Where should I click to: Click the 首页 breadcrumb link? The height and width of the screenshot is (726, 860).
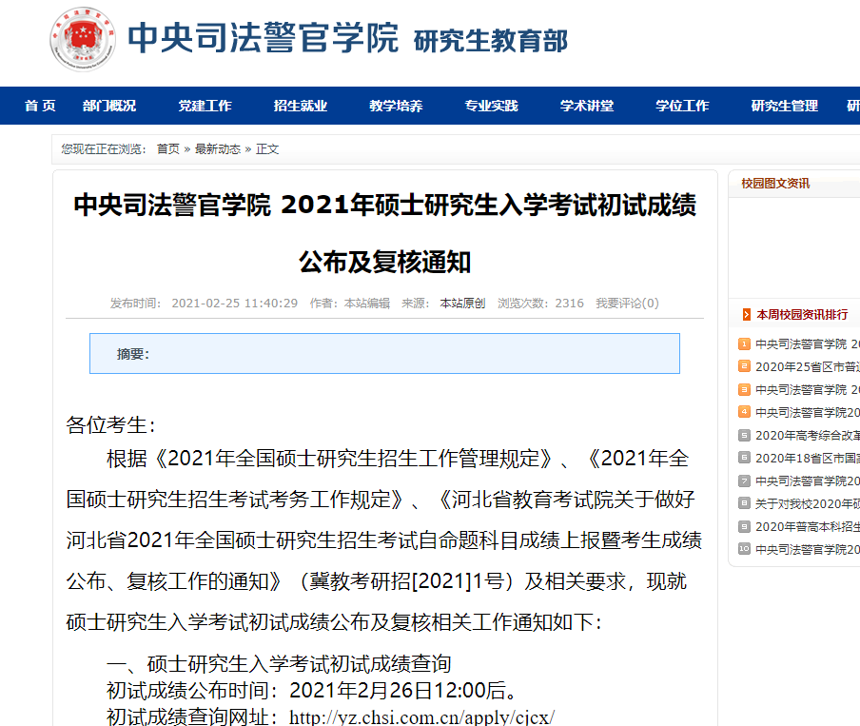pos(167,149)
